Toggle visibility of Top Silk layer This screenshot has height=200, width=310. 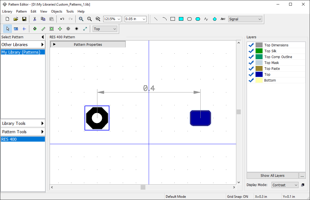(251, 51)
